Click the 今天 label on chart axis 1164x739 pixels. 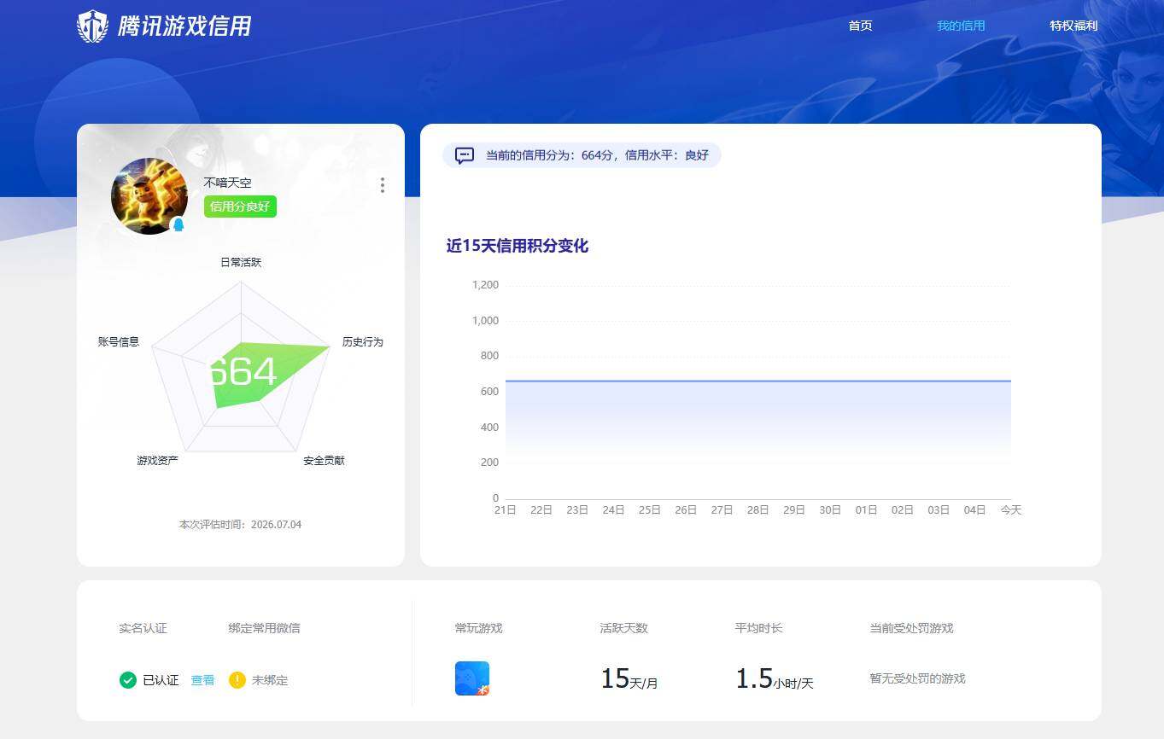pos(1011,509)
